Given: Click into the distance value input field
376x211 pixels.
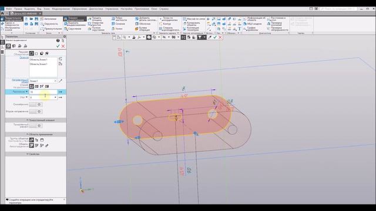Looking at the screenshot, I should 43,92.
